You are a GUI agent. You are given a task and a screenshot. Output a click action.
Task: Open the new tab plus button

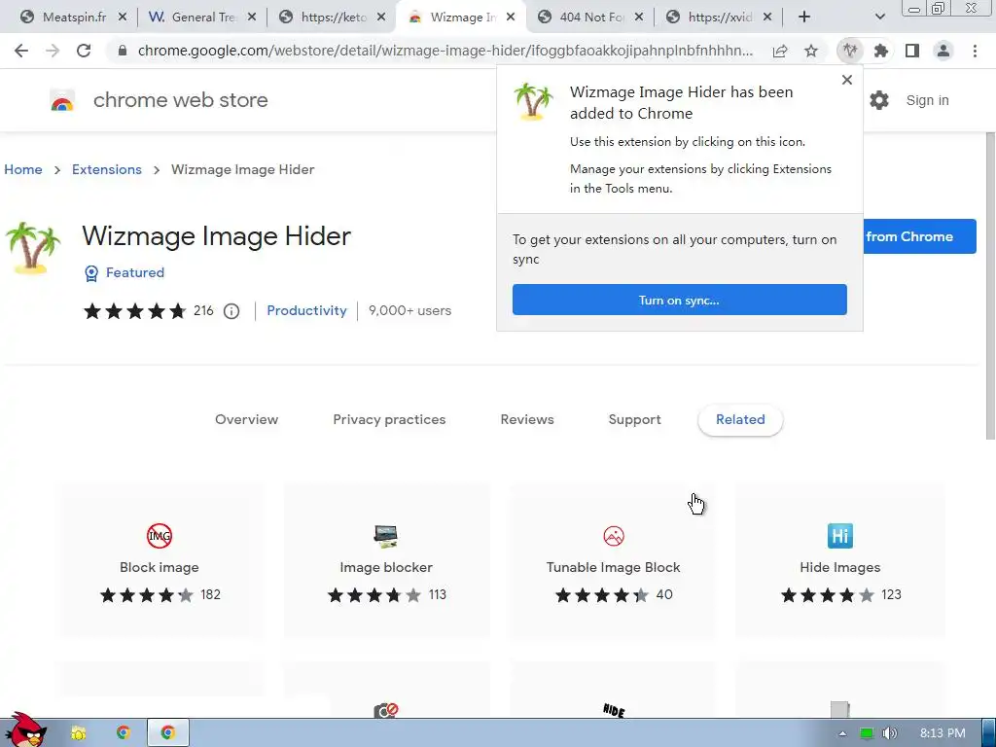click(804, 18)
